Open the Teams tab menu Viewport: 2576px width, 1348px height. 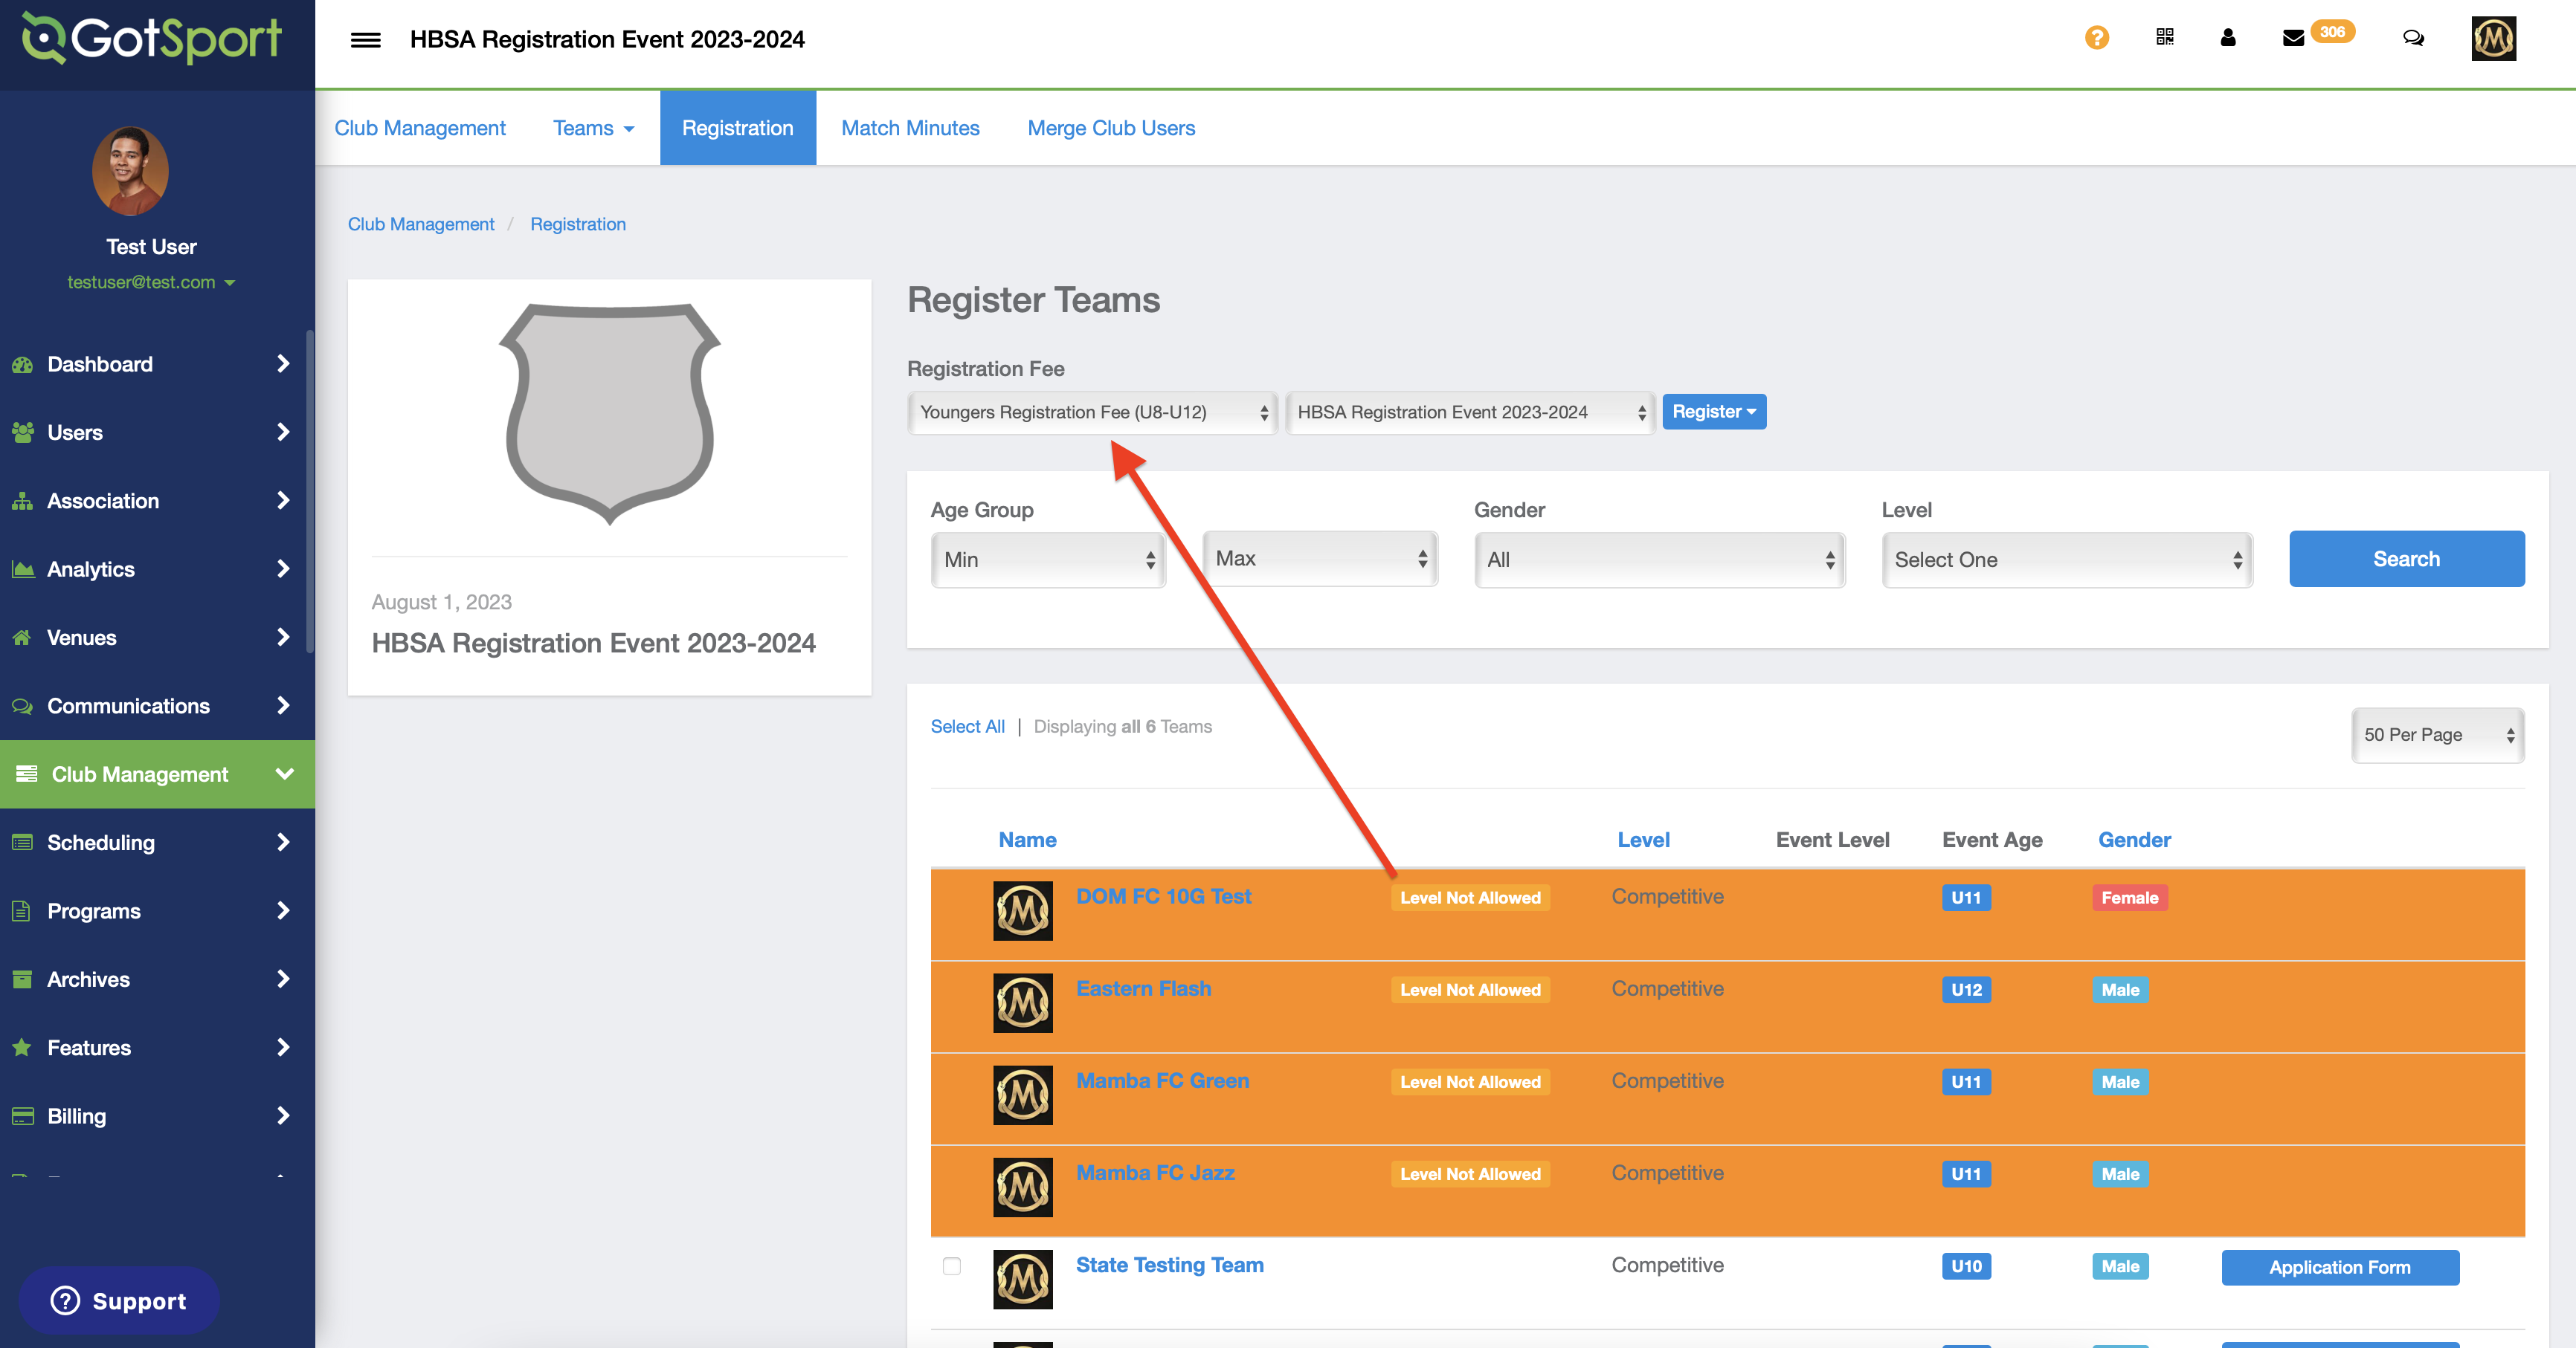tap(594, 128)
